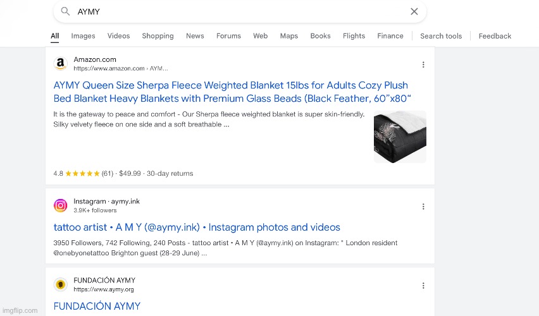Clear the search box with the X icon
Screen dimensions: 539x316
pyautogui.click(x=414, y=11)
